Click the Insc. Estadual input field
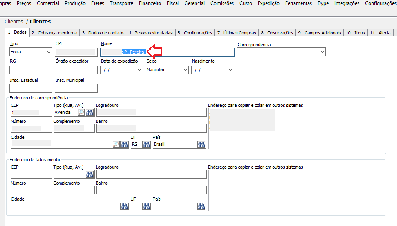 point(31,88)
